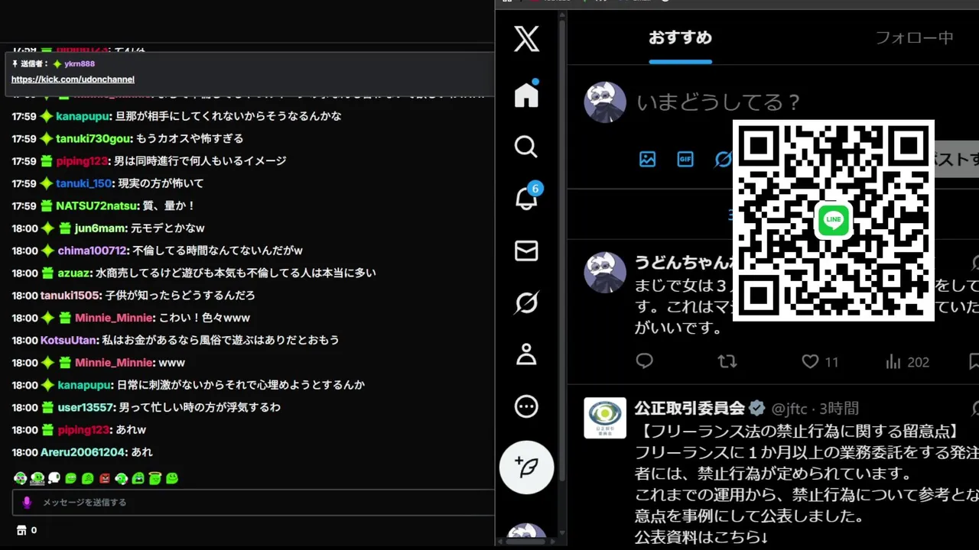Screen dimensions: 979x550
Task: Add an image to the new post
Action: (648, 160)
